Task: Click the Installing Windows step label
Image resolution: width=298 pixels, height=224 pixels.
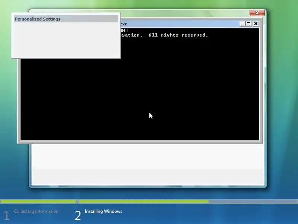Action: (x=104, y=211)
